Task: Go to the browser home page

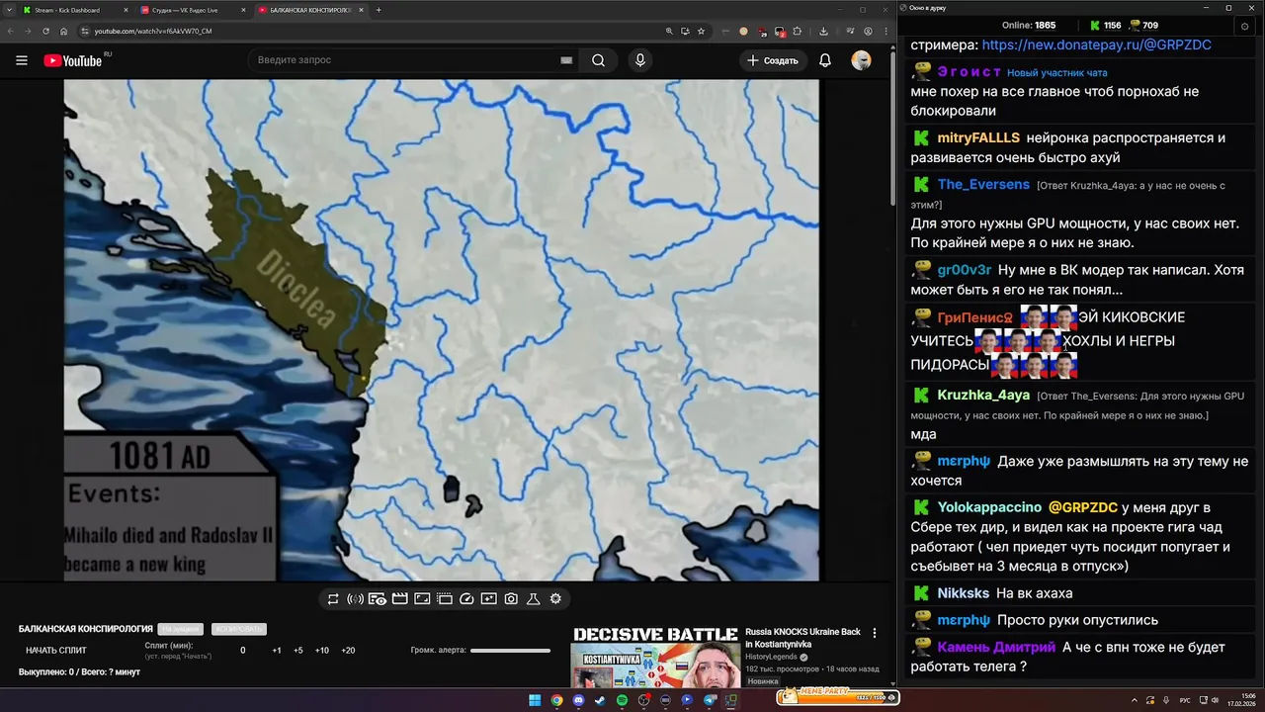Action: [63, 31]
